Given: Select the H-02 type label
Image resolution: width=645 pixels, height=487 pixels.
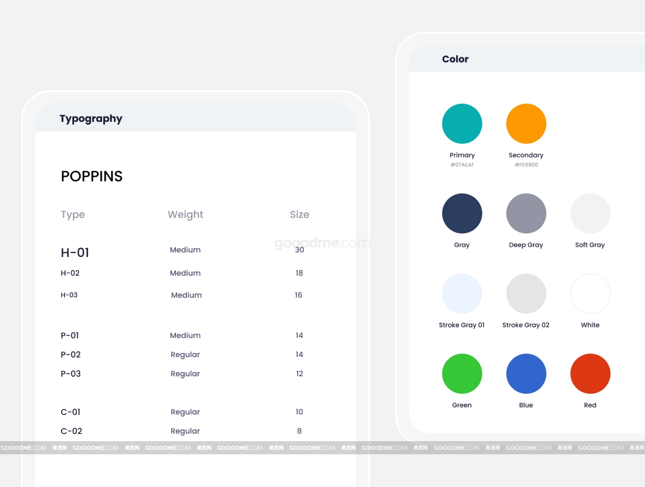Looking at the screenshot, I should click(x=70, y=273).
